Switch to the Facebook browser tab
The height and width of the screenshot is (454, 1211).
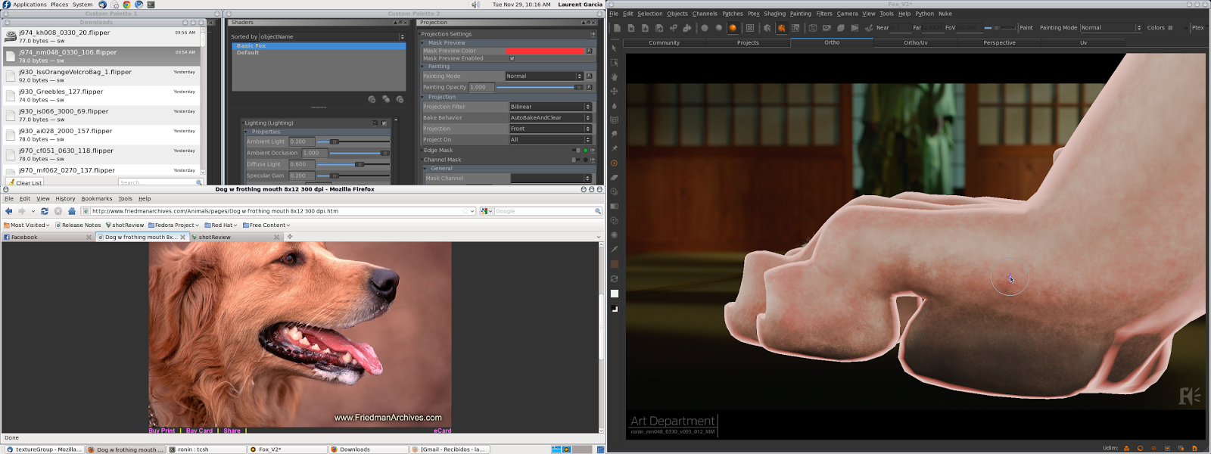click(x=47, y=237)
